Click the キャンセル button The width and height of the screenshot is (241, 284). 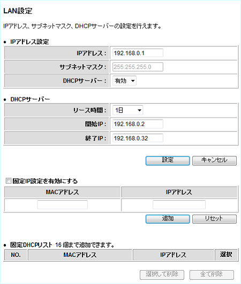(x=214, y=161)
